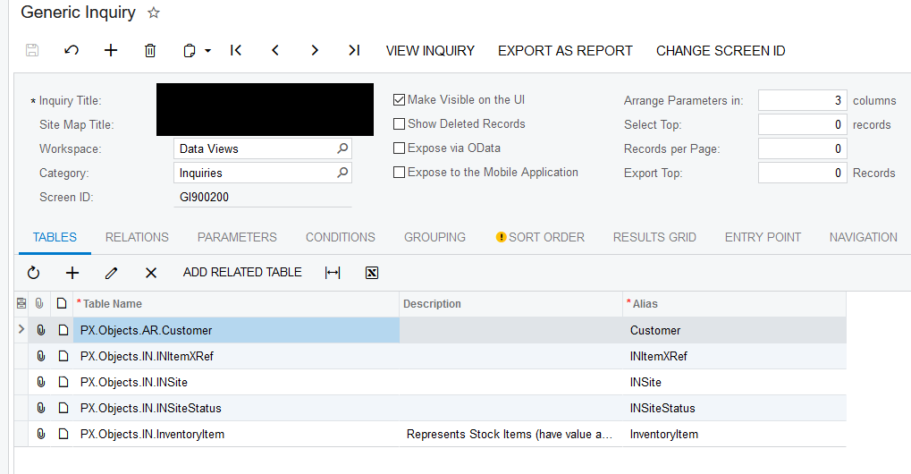
Task: Switch to the RELATIONS tab
Action: click(137, 237)
